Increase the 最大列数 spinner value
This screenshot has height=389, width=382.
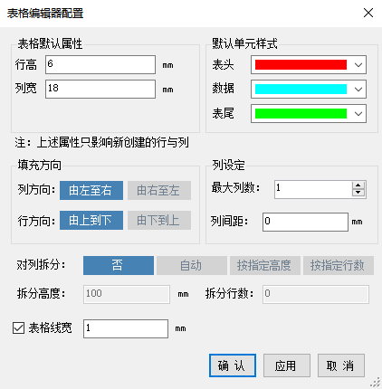click(x=358, y=185)
